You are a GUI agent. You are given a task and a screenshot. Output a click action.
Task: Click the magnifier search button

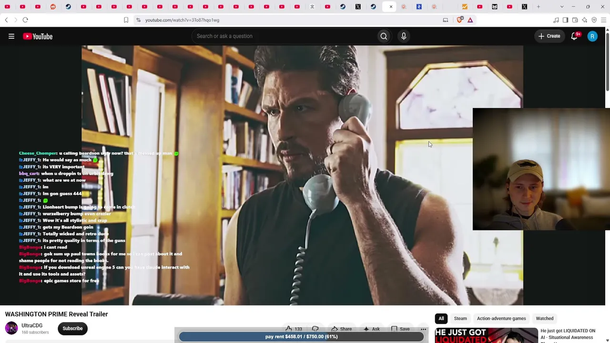[384, 36]
